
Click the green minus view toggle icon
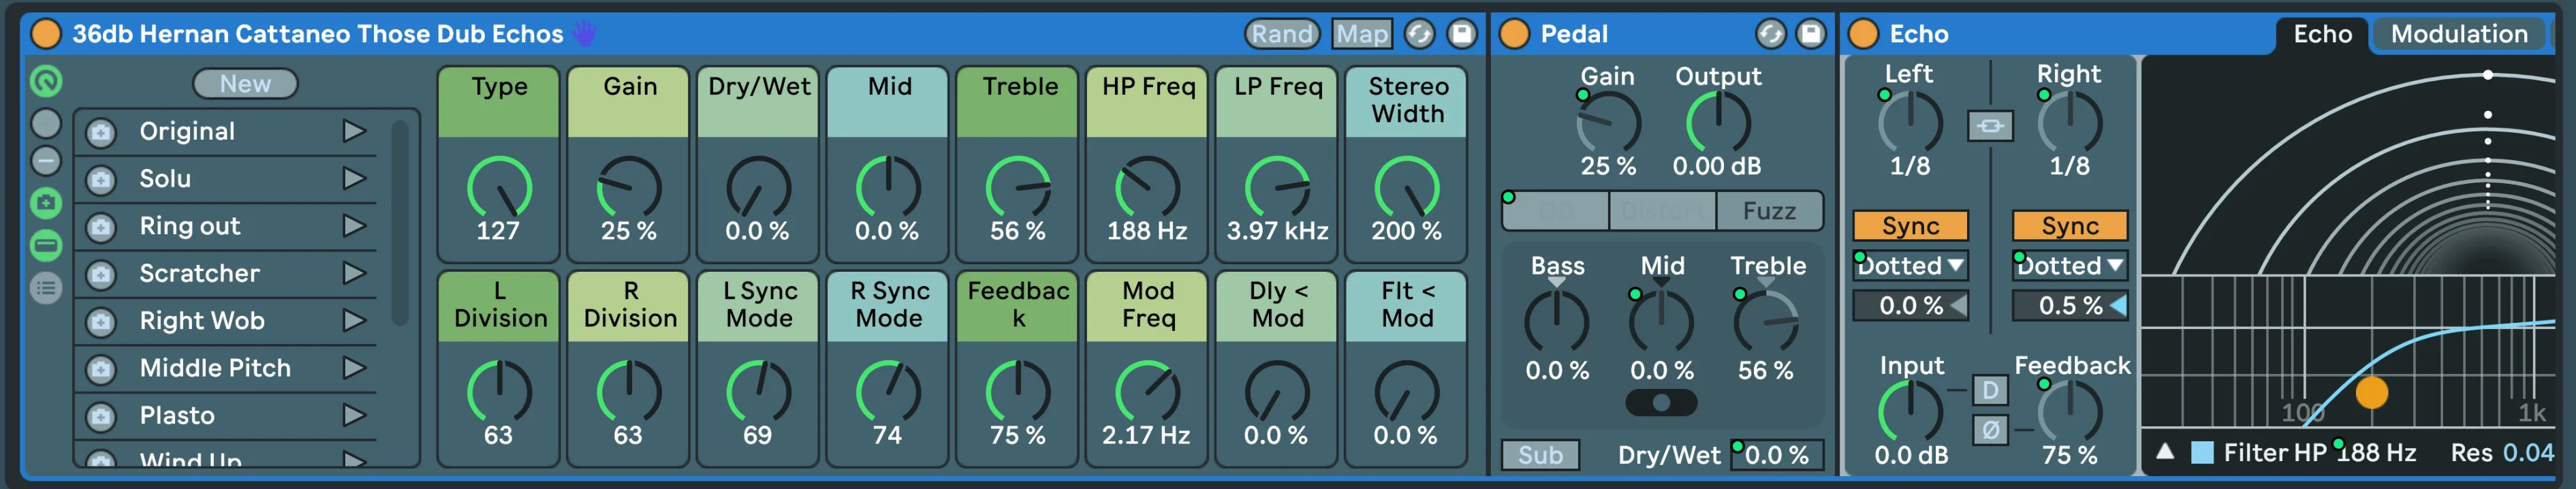click(46, 245)
